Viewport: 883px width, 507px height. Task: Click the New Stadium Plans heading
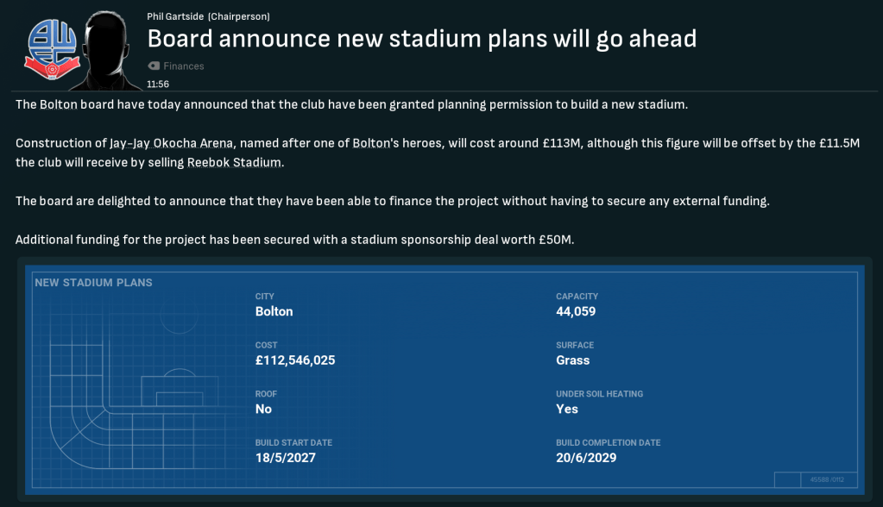coord(93,283)
